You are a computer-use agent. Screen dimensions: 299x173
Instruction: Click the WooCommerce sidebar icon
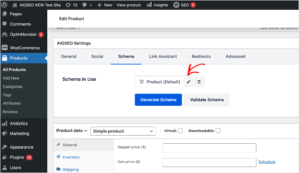click(5, 48)
